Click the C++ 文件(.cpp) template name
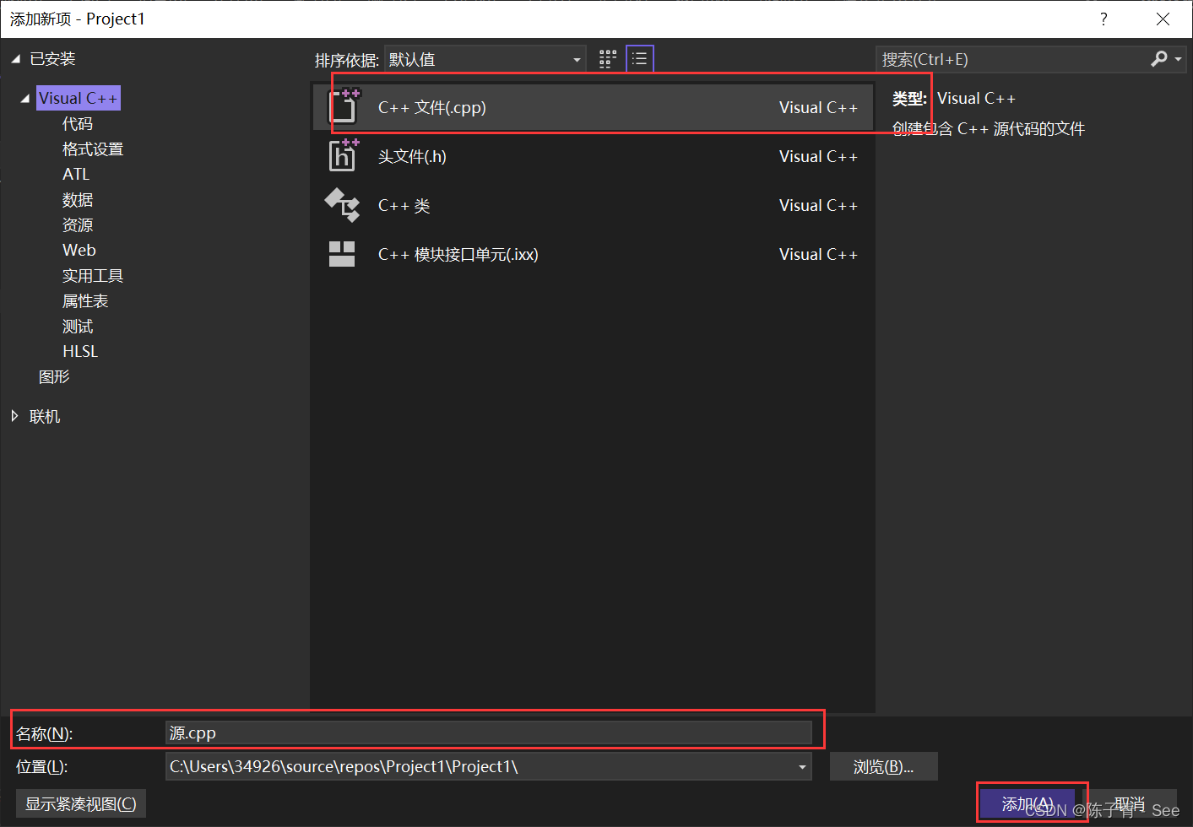Image resolution: width=1193 pixels, height=827 pixels. click(x=432, y=107)
